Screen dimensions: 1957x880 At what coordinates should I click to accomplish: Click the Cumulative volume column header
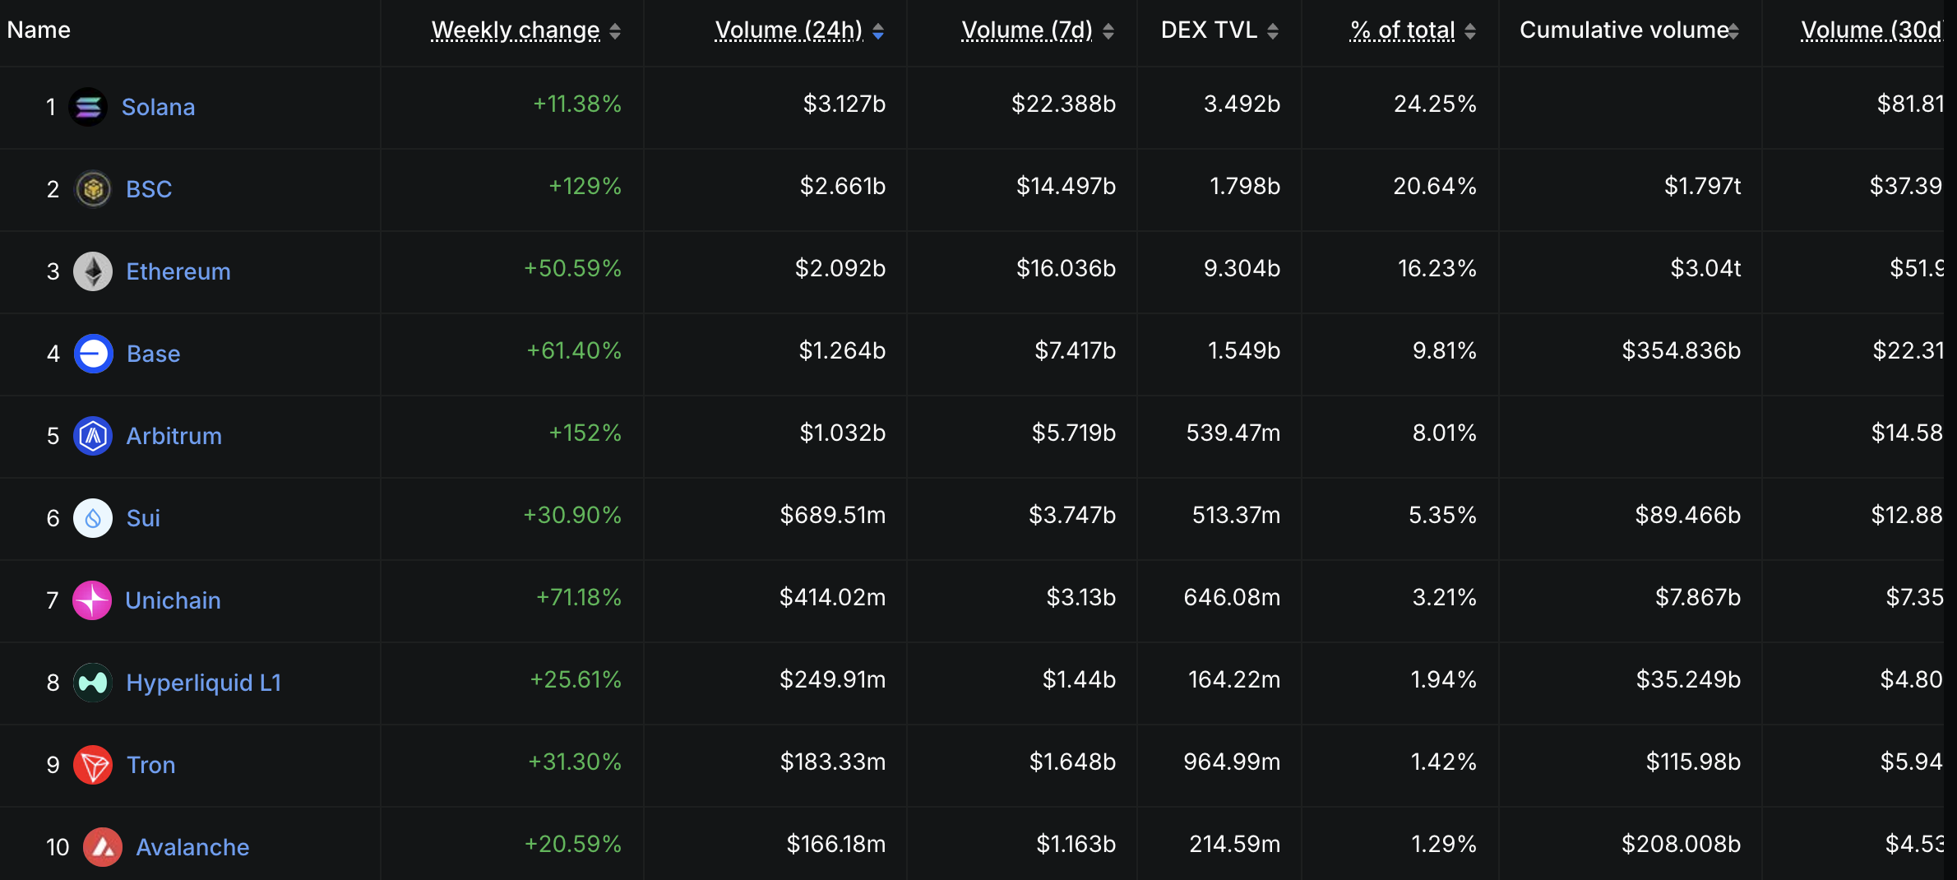1624,30
